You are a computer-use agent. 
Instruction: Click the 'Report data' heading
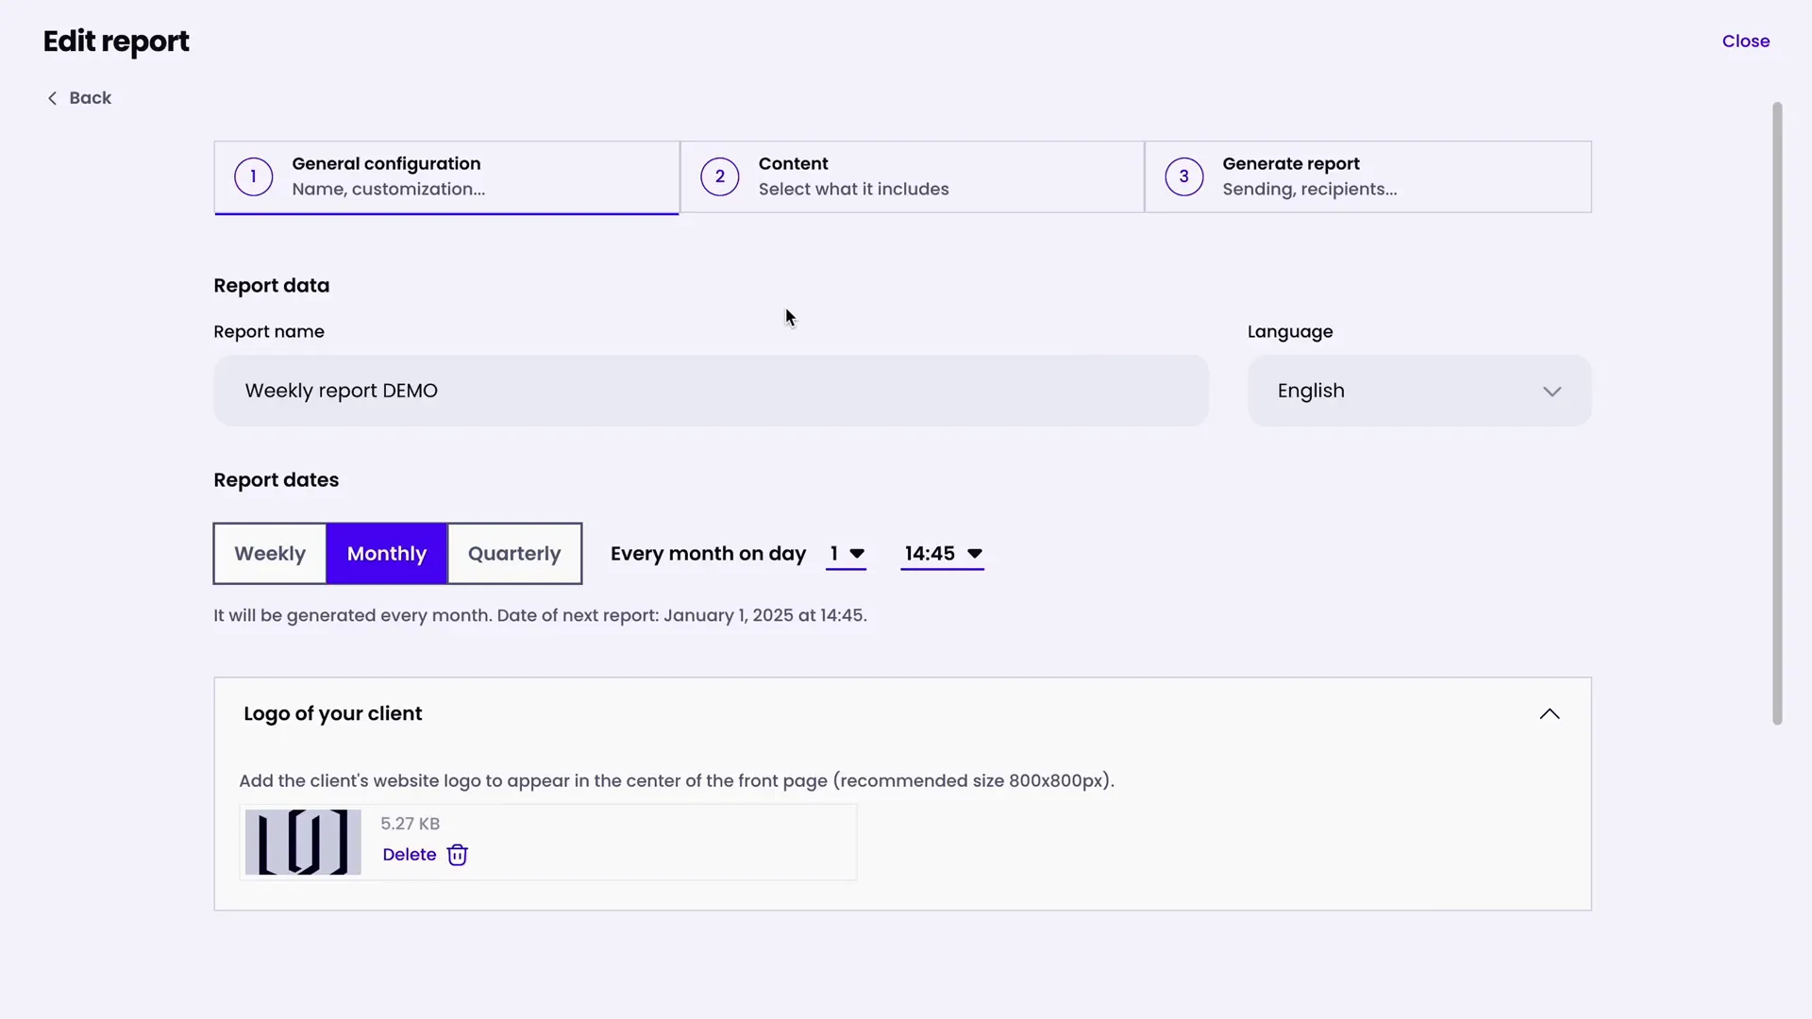(x=271, y=286)
